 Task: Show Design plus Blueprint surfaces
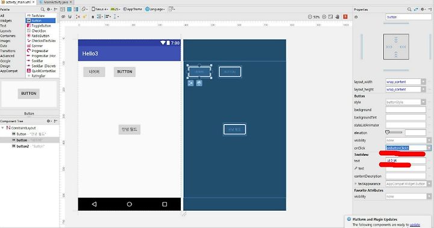pos(76,9)
